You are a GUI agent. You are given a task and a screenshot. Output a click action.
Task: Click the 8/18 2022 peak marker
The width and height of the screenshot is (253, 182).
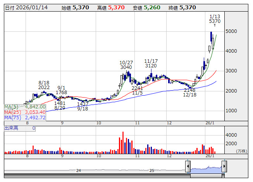pyautogui.click(x=44, y=85)
